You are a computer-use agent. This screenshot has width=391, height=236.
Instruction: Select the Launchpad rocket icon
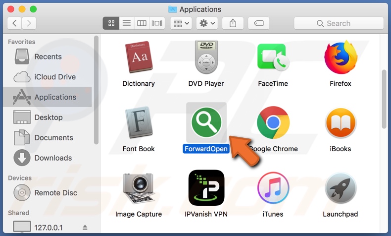[341, 188]
